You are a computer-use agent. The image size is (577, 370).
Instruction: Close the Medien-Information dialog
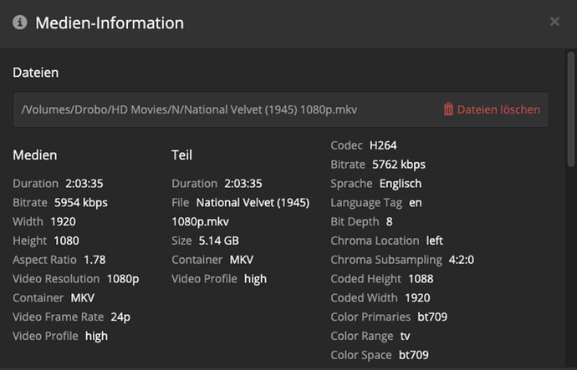554,22
